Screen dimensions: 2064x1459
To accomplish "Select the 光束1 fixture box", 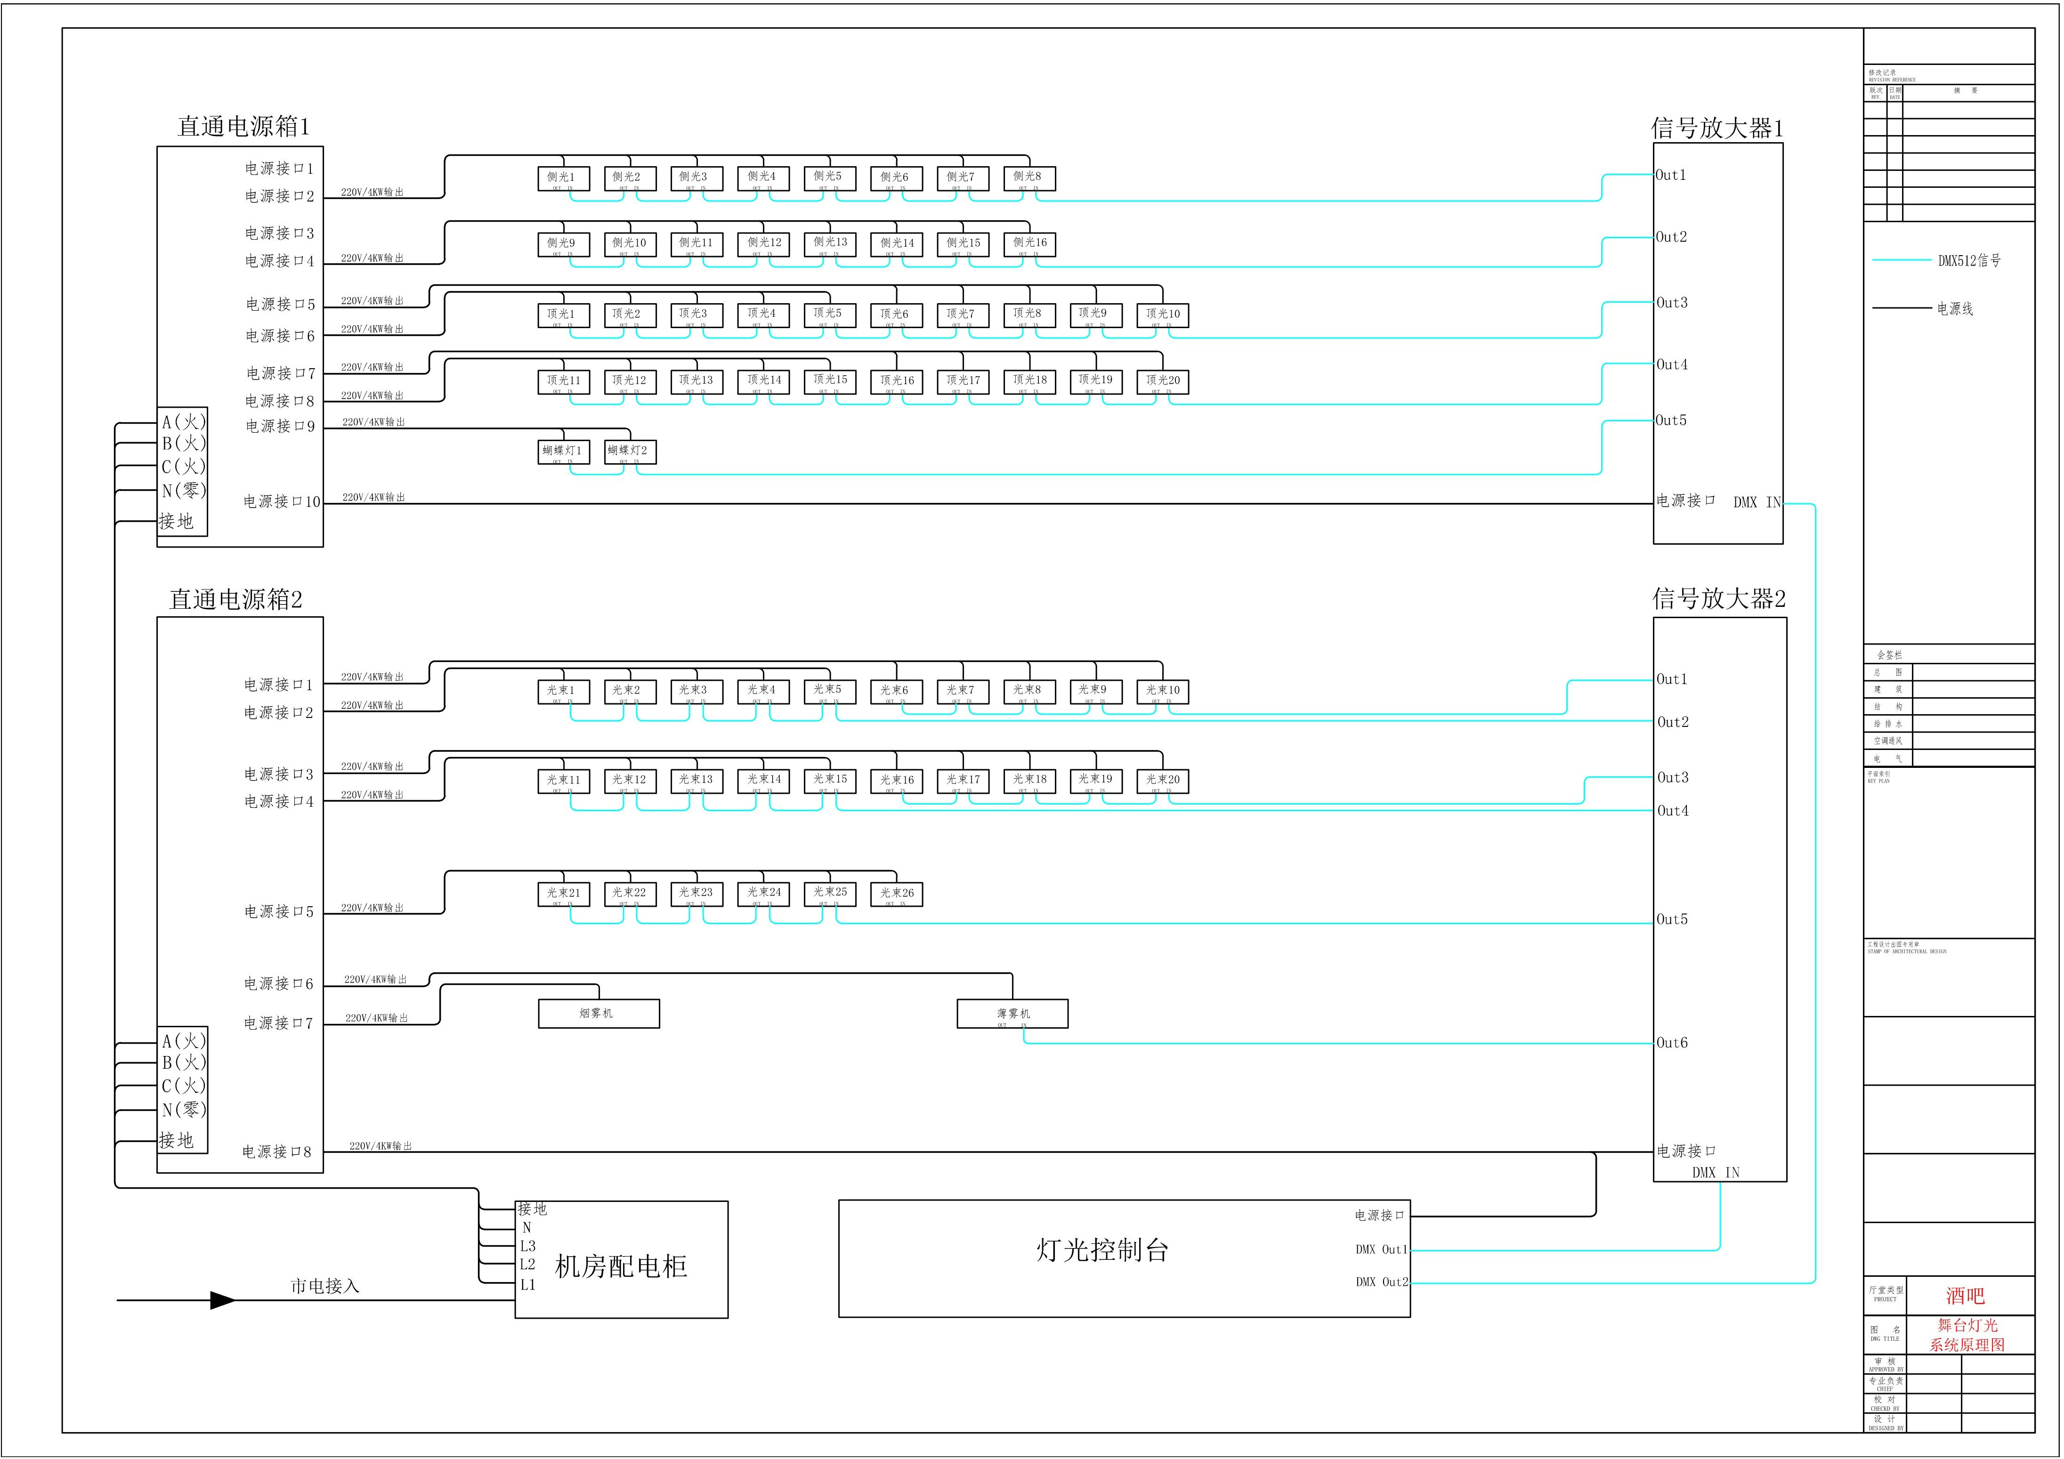I will (x=564, y=691).
